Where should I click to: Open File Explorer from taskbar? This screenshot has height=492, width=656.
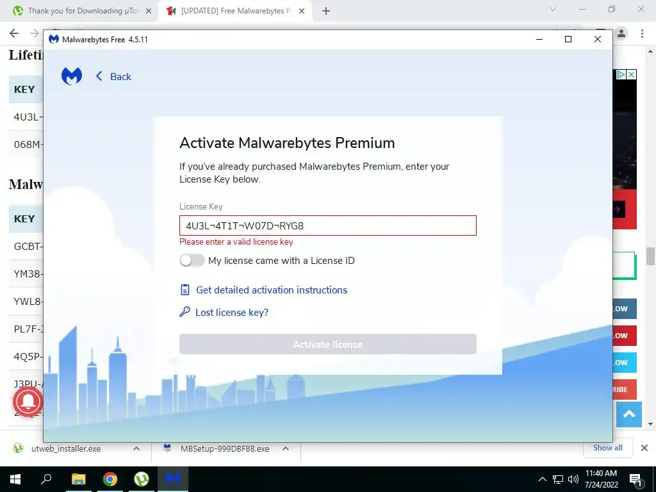pos(78,479)
